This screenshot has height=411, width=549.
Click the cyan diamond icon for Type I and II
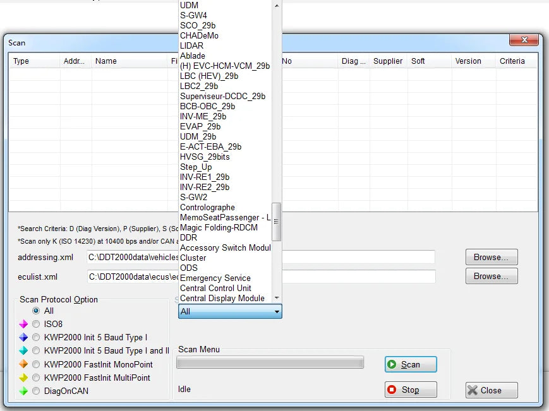(x=23, y=350)
